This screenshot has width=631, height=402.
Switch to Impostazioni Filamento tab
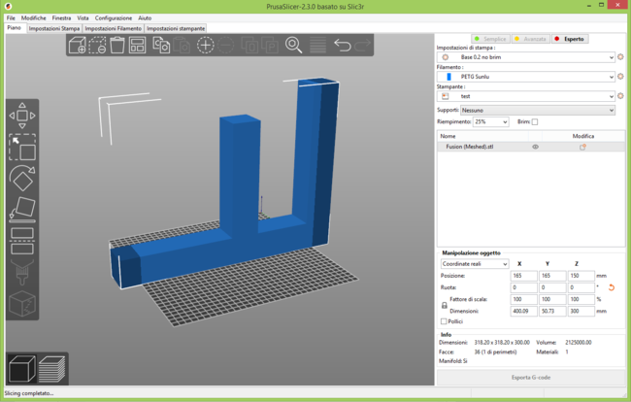pyautogui.click(x=113, y=28)
